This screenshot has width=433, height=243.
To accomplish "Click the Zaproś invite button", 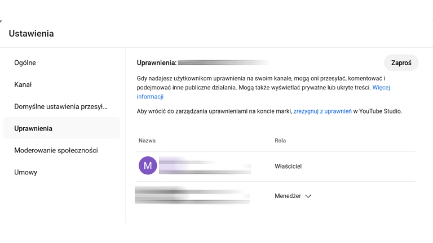I will tap(401, 63).
